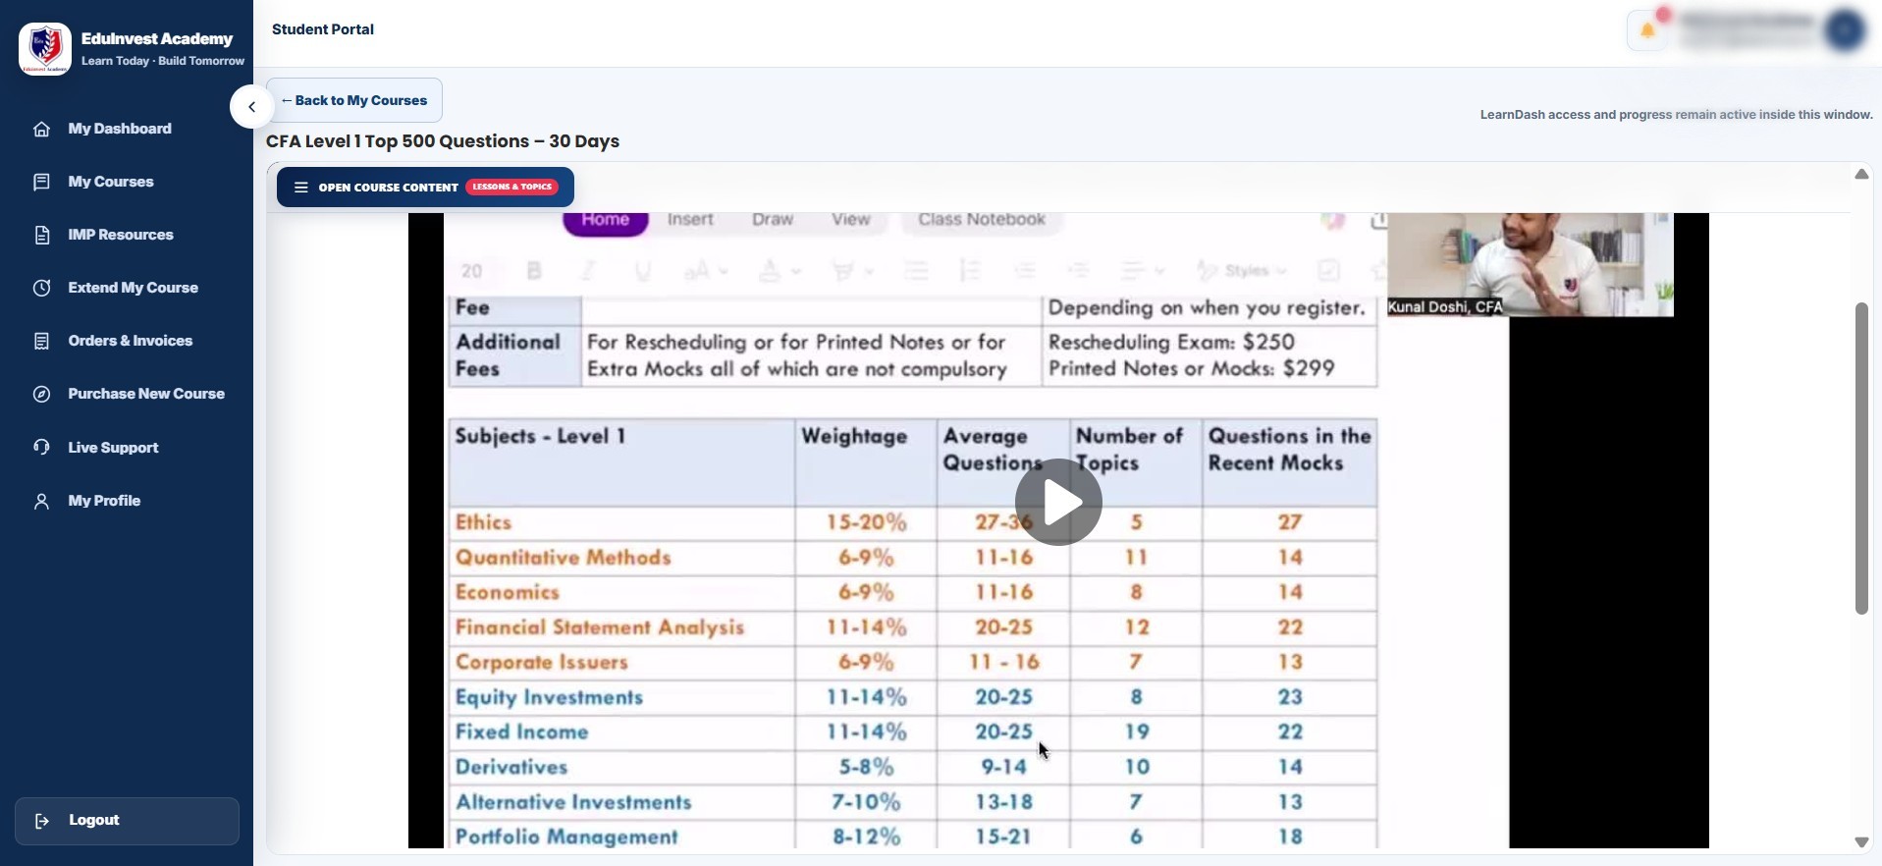The height and width of the screenshot is (866, 1882).
Task: Collapse the sidebar with the chevron
Action: (252, 107)
